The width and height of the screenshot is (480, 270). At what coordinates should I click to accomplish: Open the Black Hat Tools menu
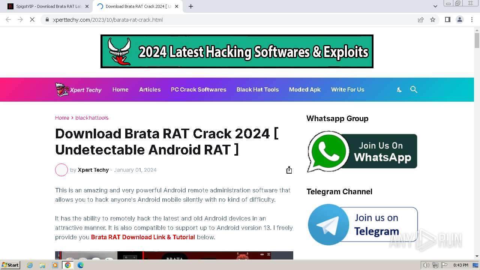[258, 90]
